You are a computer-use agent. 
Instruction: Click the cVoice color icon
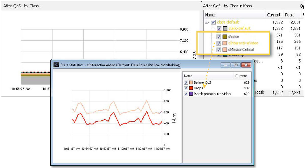coord(225,37)
